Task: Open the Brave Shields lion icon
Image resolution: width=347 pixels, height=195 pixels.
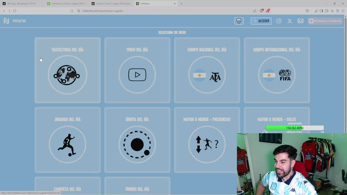Action: (261, 11)
